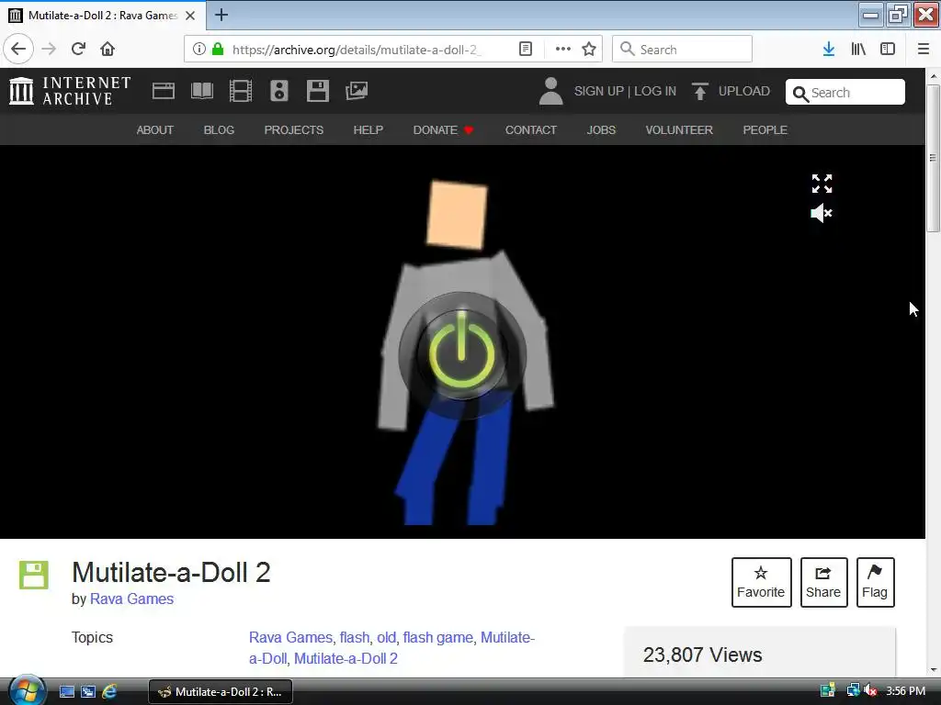Open the 'Rava Games' topic link
This screenshot has width=941, height=705.
click(x=290, y=637)
